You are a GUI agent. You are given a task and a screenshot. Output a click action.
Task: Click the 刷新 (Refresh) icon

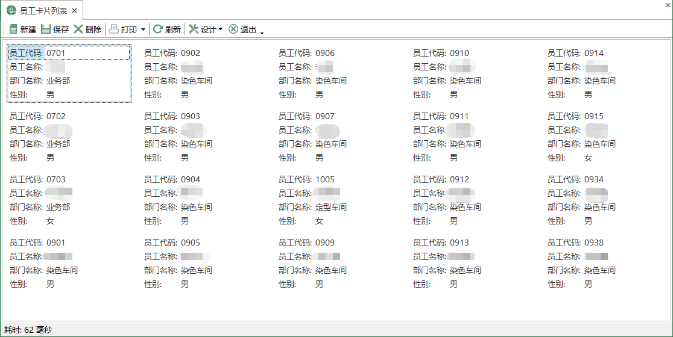[157, 29]
